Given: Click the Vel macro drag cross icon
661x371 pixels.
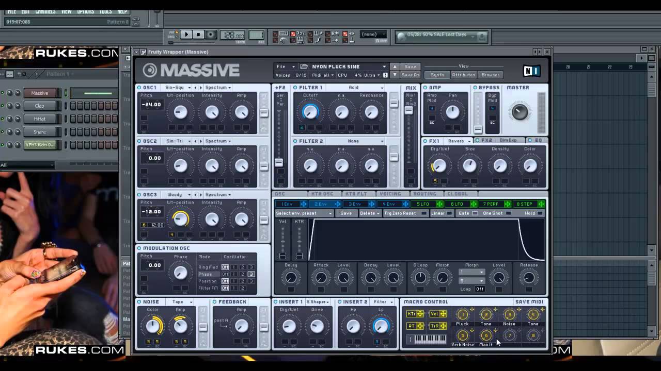Looking at the screenshot, I should pyautogui.click(x=443, y=314).
